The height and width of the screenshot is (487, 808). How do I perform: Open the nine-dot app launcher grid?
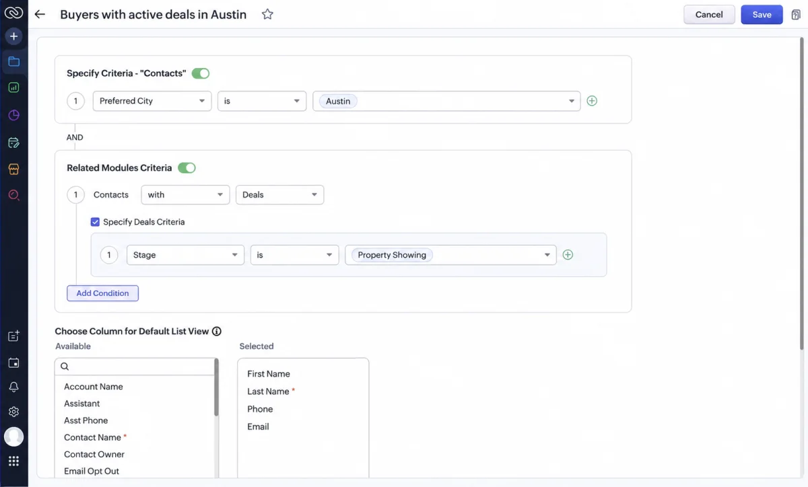13,461
